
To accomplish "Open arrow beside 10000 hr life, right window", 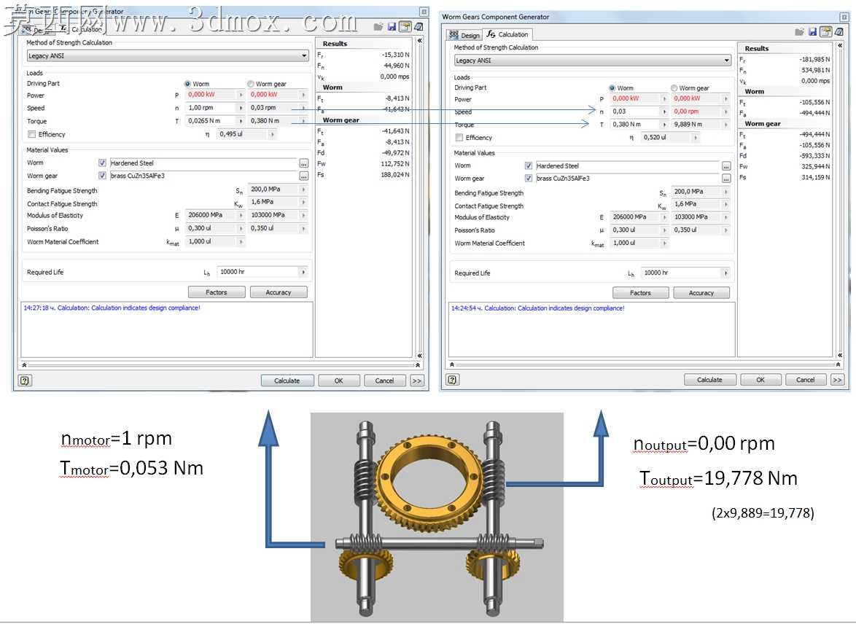I will [x=725, y=273].
